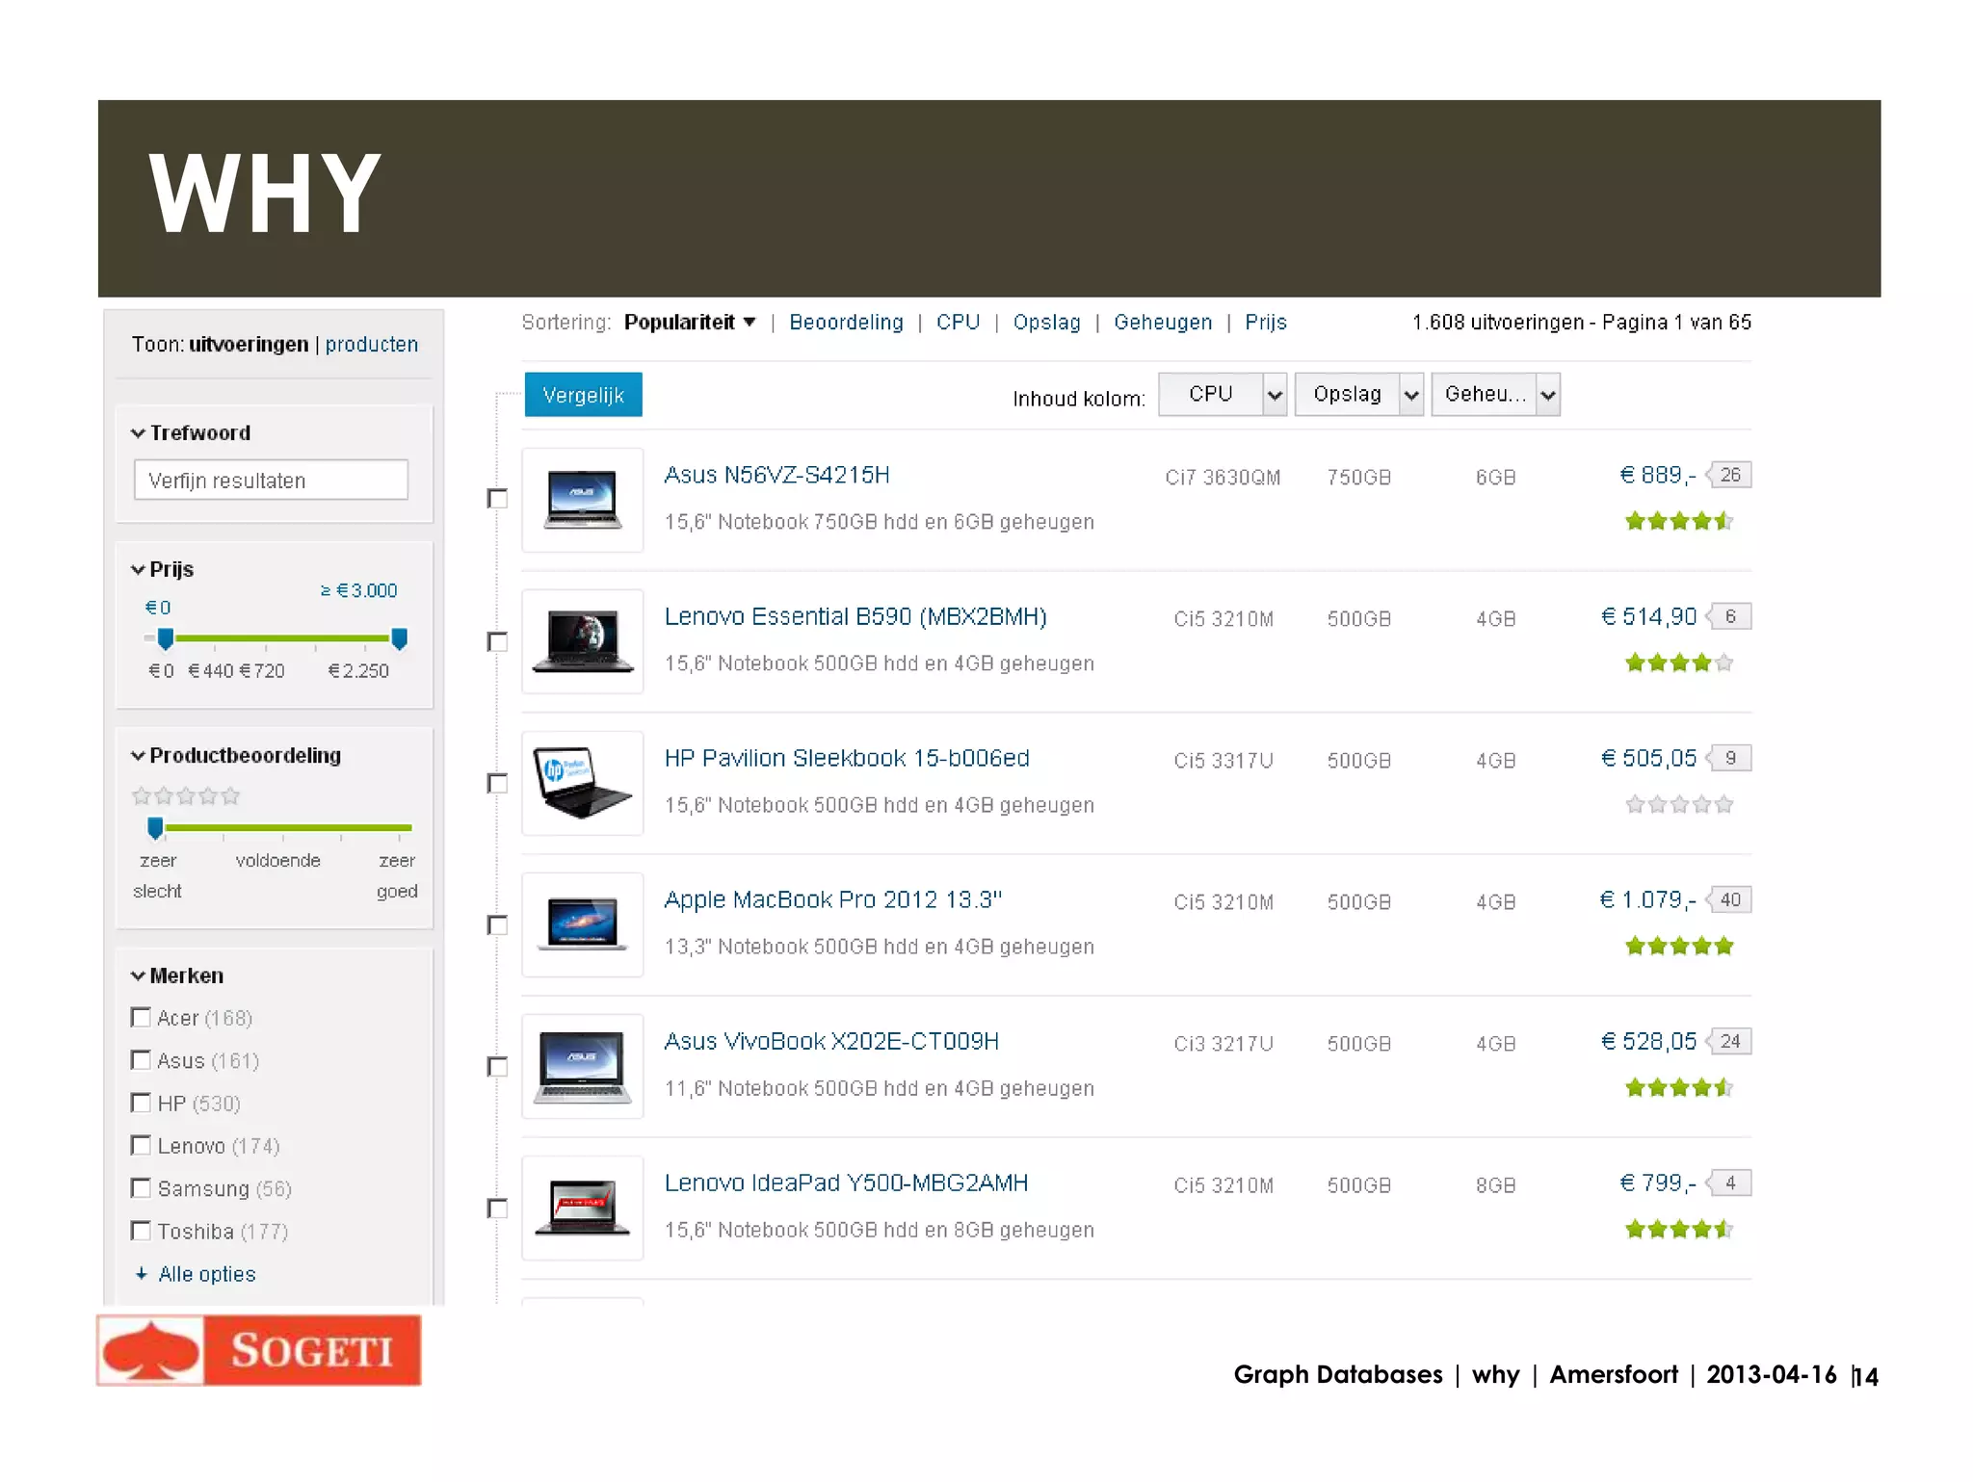Tick the Acer brand checkbox
Image resolution: width=1973 pixels, height=1482 pixels.
pos(141,1018)
